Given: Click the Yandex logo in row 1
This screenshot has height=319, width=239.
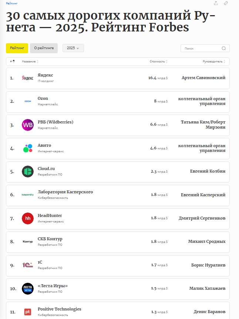Looking at the screenshot, I should pyautogui.click(x=28, y=78).
